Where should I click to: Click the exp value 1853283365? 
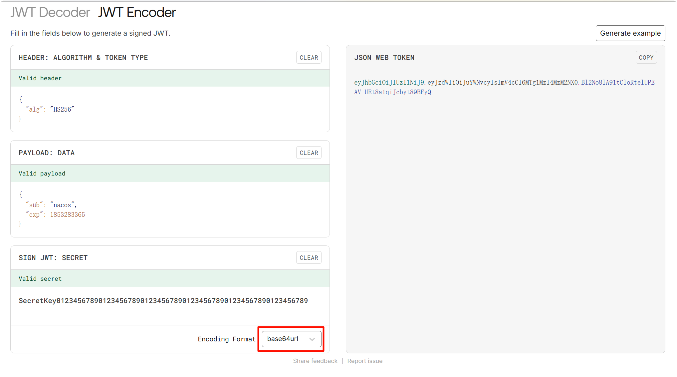pyautogui.click(x=68, y=215)
